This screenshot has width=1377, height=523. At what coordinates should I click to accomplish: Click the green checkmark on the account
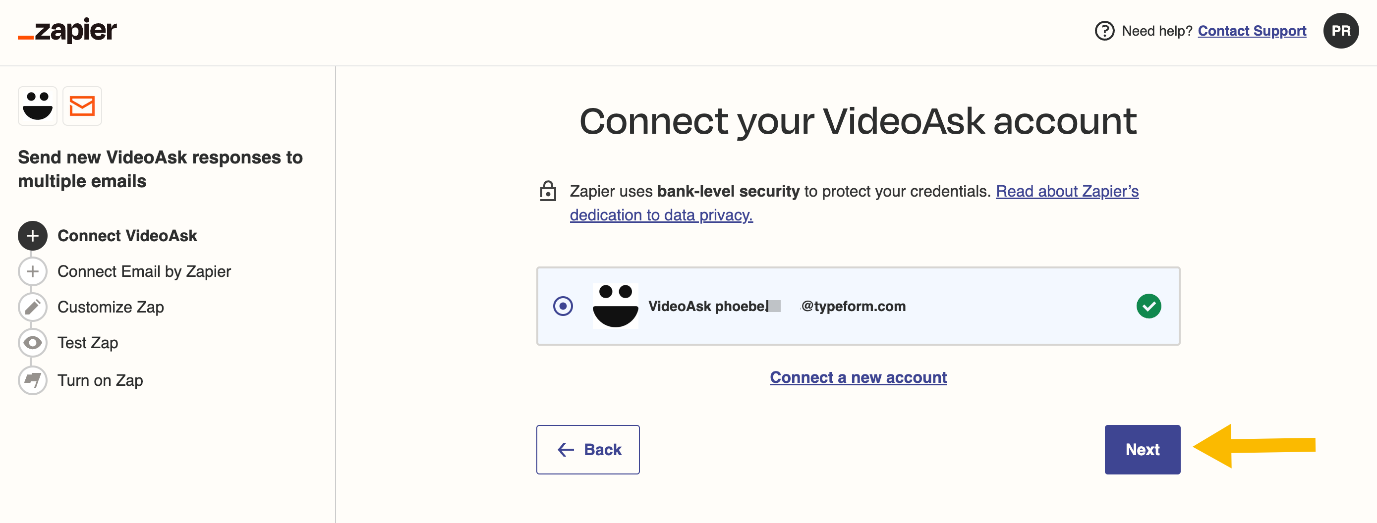point(1149,306)
